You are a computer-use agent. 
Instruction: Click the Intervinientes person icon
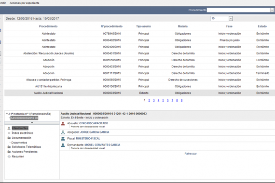click(9, 129)
